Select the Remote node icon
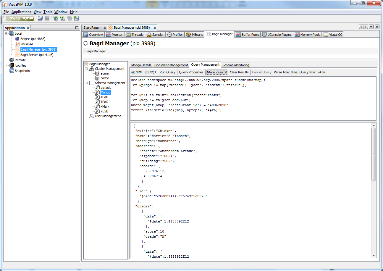Viewport: 383px width, 271px height. click(x=12, y=60)
